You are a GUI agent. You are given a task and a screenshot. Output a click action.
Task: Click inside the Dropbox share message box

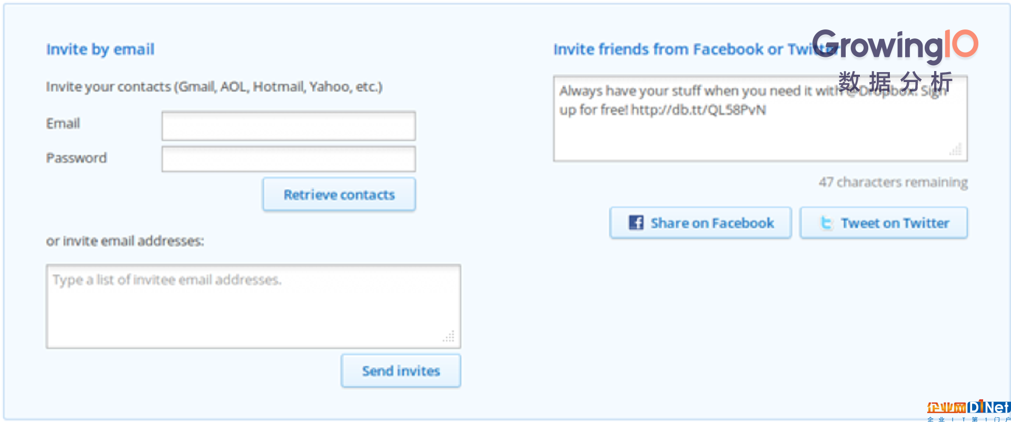point(760,118)
